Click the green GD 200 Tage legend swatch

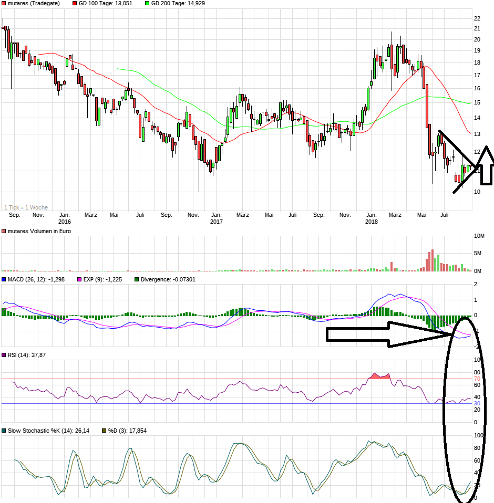[x=147, y=4]
